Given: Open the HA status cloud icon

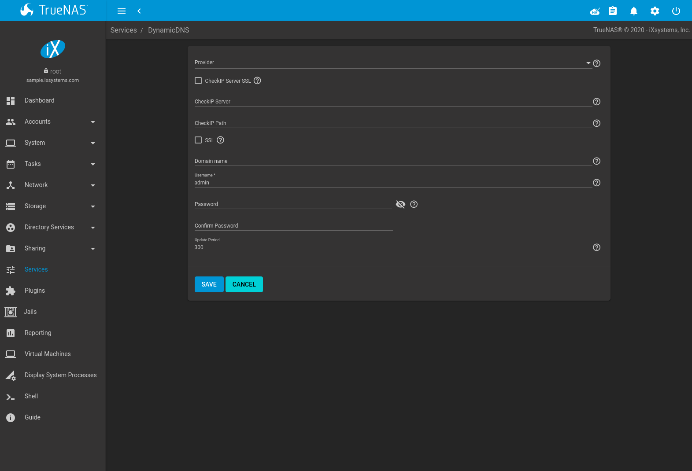Looking at the screenshot, I should point(595,11).
